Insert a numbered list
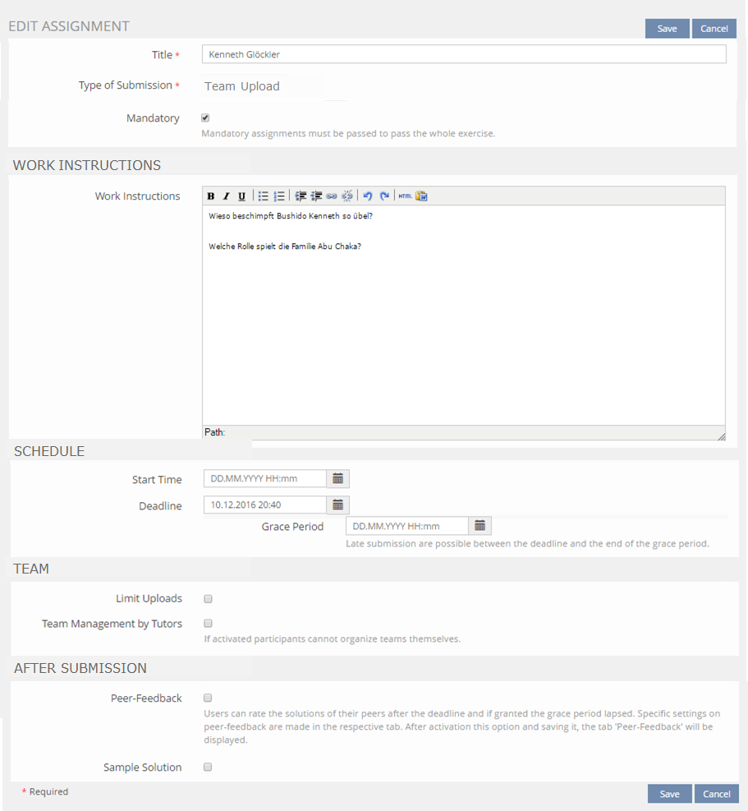Viewport: 748px width, 811px height. point(279,196)
